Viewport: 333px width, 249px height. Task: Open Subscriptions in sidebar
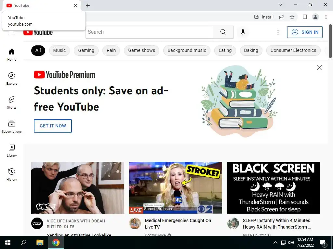[x=12, y=126]
